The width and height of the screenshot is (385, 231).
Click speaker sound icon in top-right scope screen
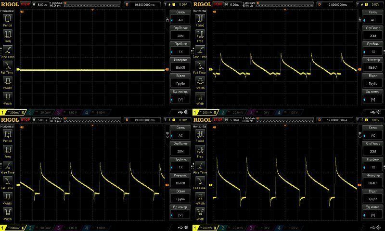378,112
